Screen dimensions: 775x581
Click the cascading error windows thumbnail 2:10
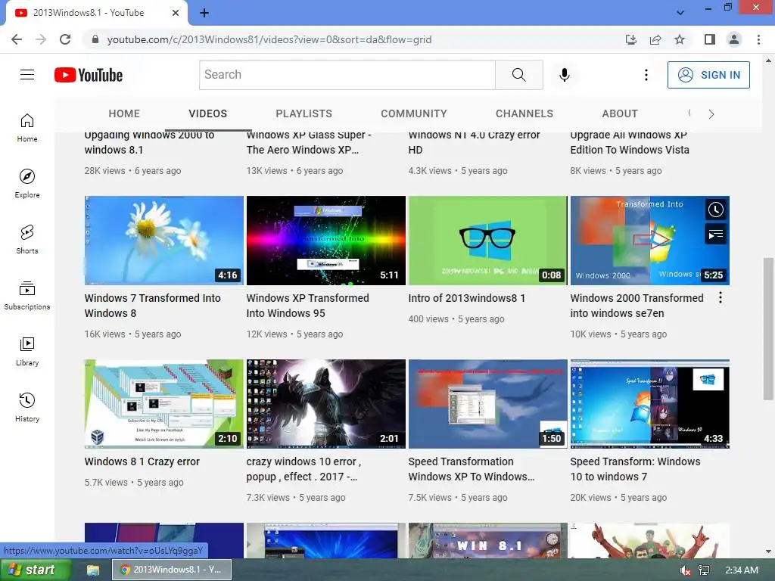pyautogui.click(x=164, y=404)
